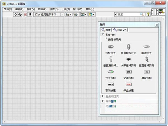Select the 确定按钮 OK button control
Image resolution: width=168 pixels, height=126 pixels.
click(x=146, y=74)
